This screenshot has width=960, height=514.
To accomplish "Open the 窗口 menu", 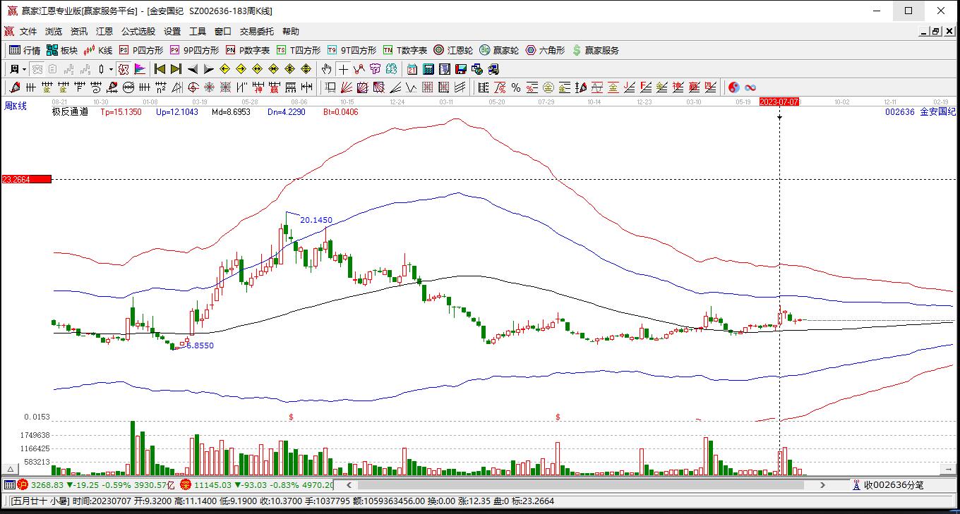I will [223, 32].
